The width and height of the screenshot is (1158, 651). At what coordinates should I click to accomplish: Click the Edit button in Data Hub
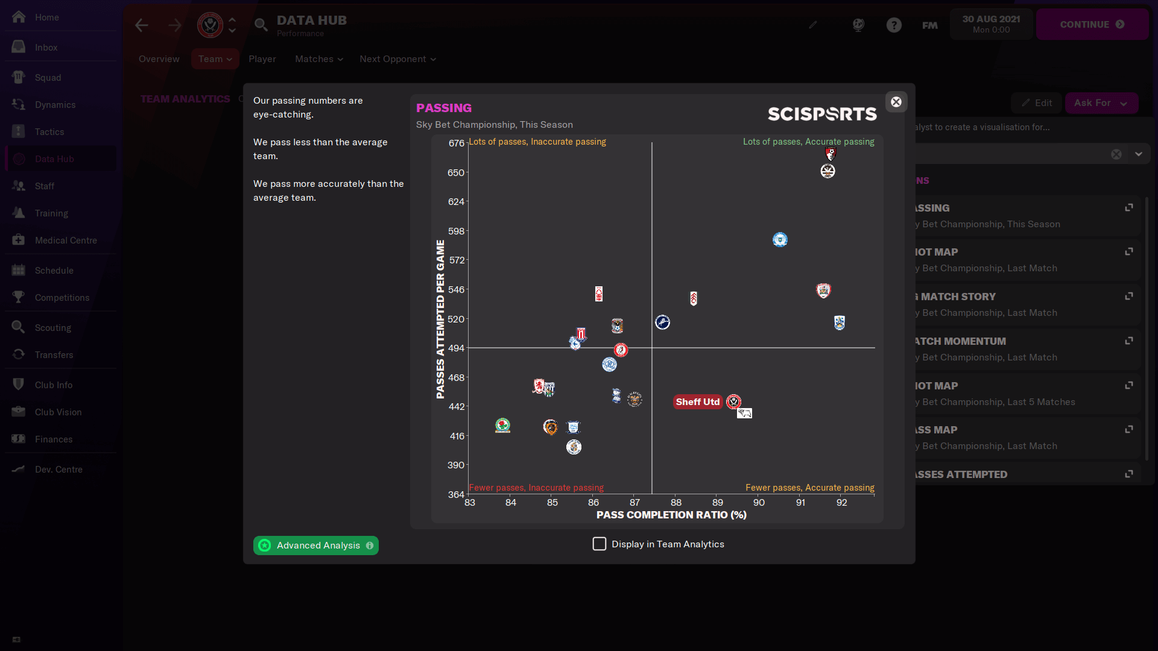pyautogui.click(x=1036, y=103)
